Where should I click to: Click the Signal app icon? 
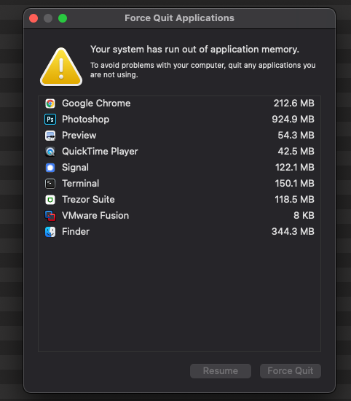point(50,168)
